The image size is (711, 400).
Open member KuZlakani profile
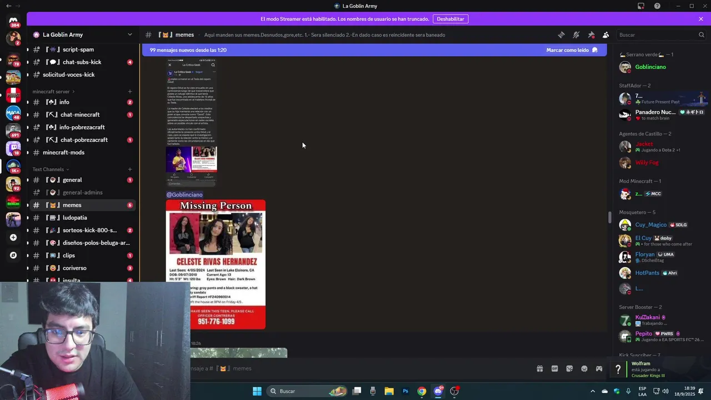(x=662, y=320)
